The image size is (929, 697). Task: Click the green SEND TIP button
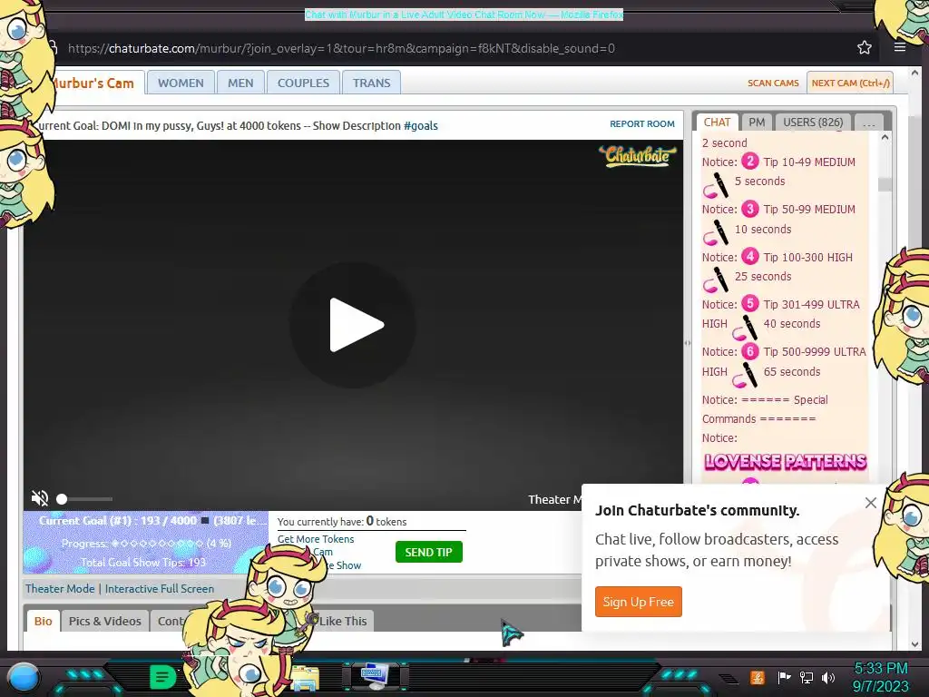point(428,552)
